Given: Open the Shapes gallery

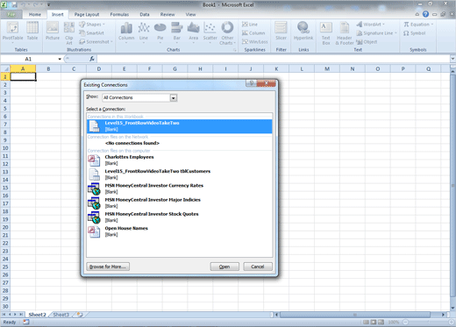Looking at the screenshot, I should [x=92, y=25].
